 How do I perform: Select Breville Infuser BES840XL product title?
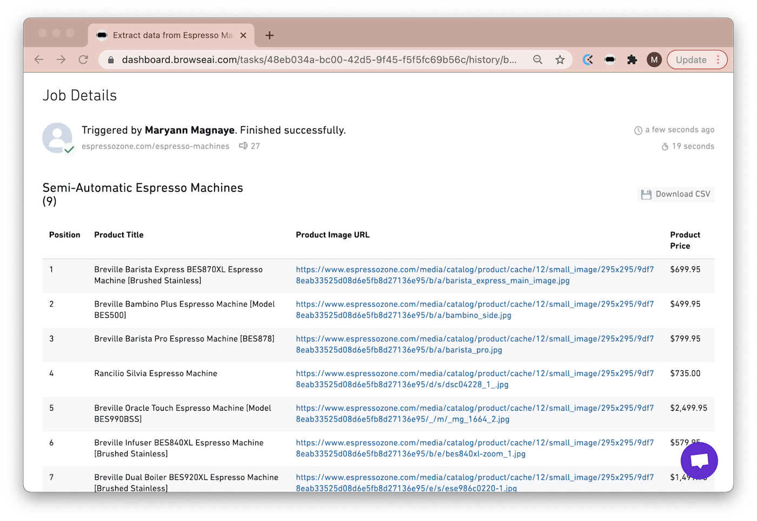[x=179, y=448]
